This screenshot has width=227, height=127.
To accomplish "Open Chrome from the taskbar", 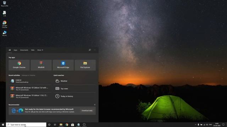I will click(67, 125).
